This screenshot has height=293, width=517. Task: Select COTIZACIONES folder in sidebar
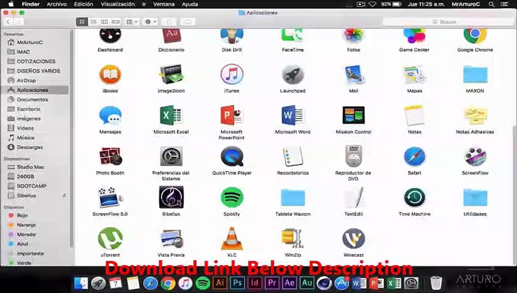click(36, 61)
